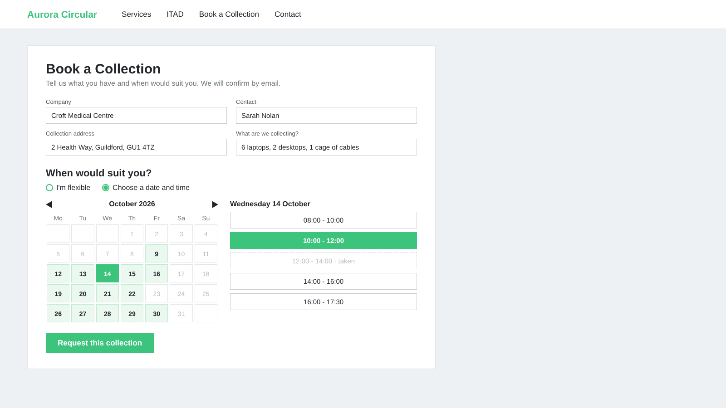Choose the 14:00 - 16:00 time slot
The height and width of the screenshot is (408, 726).
point(324,282)
